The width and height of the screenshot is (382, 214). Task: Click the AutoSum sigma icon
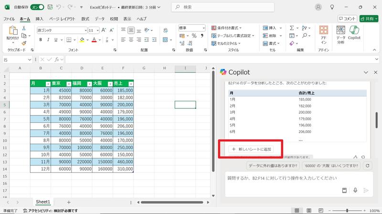click(292, 28)
